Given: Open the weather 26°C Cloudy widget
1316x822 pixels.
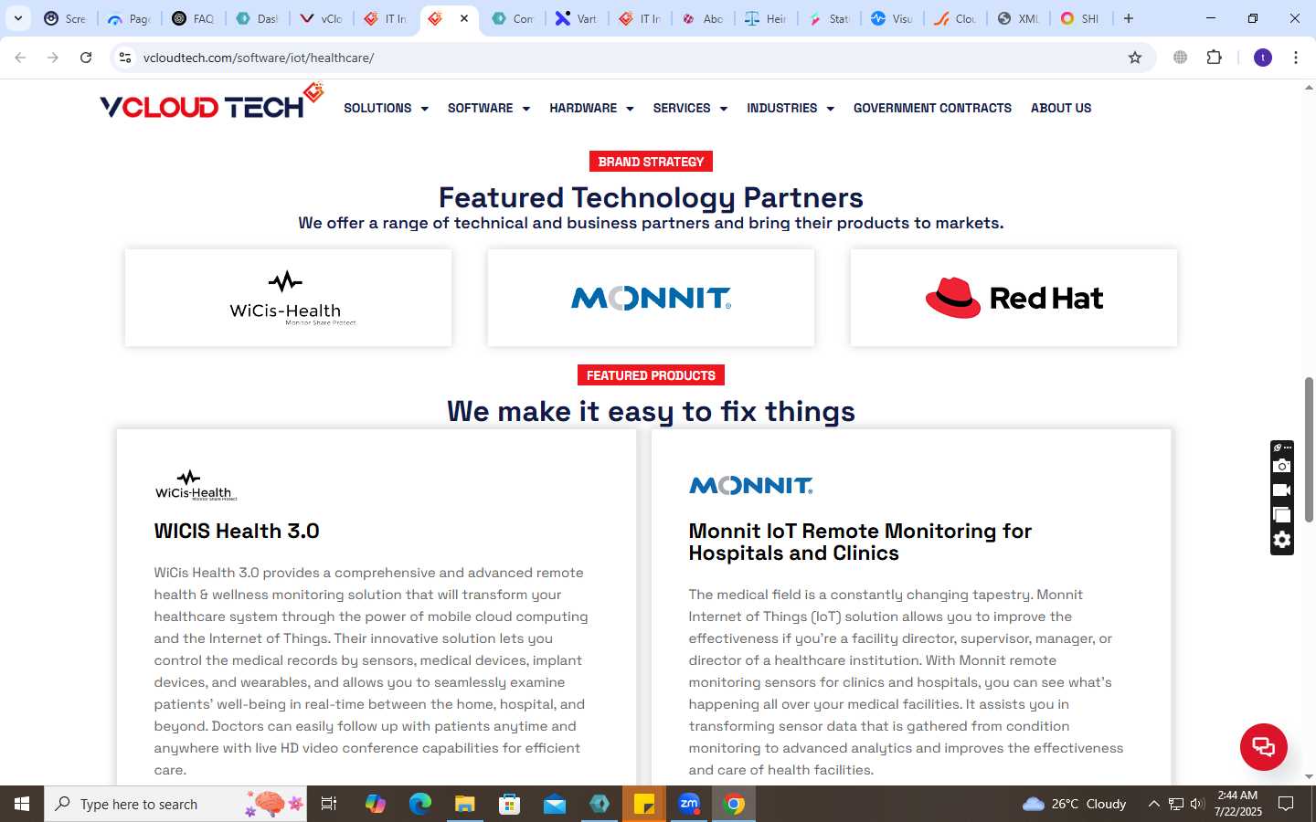Looking at the screenshot, I should (x=1075, y=804).
